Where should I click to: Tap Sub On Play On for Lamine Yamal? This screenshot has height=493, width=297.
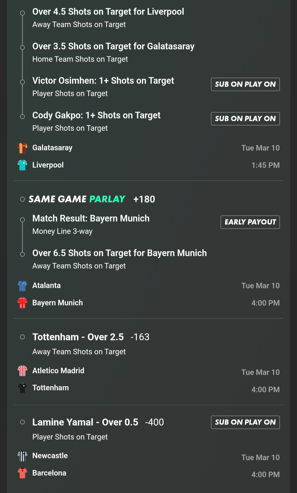[245, 422]
